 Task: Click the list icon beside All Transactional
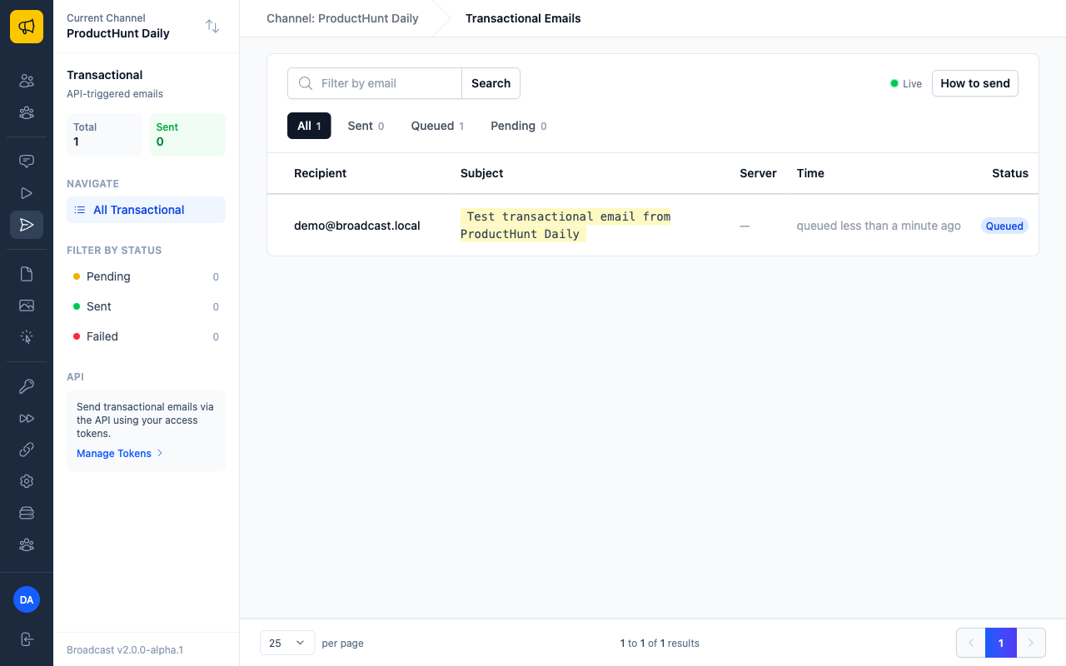tap(80, 210)
